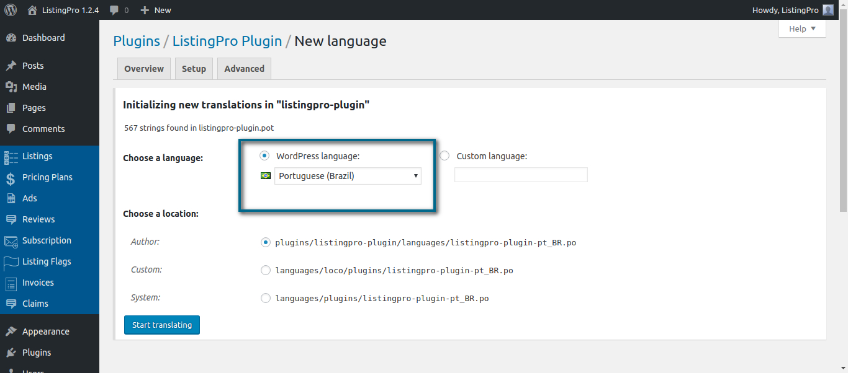Click the Comments speech bubble sidebar icon

coord(11,129)
